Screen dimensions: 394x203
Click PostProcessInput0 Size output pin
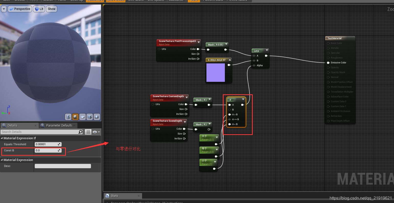[198, 54]
